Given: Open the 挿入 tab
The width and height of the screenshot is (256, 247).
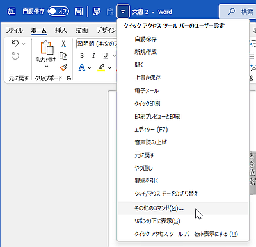Looking at the screenshot, I should [61, 30].
